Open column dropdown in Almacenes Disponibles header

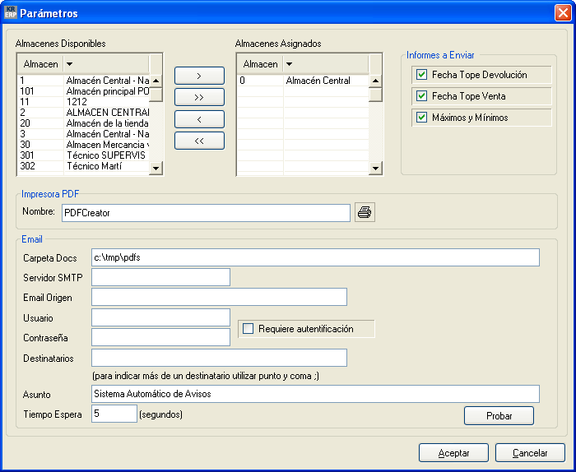point(69,64)
